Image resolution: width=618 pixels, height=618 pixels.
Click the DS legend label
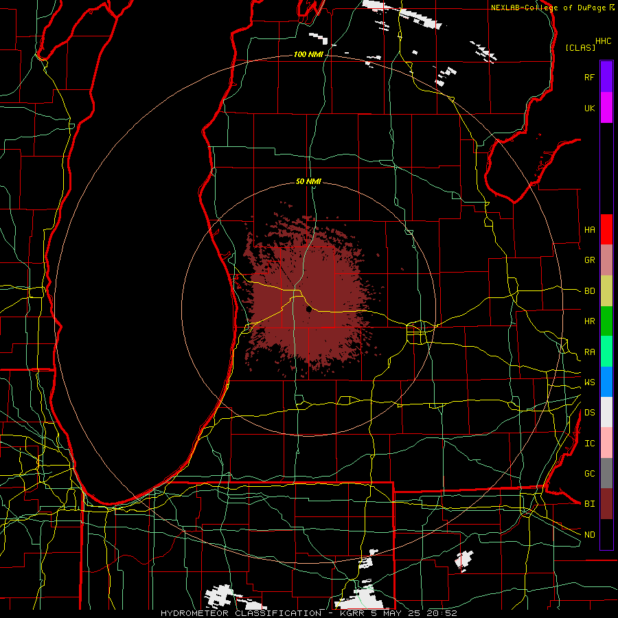pyautogui.click(x=589, y=413)
